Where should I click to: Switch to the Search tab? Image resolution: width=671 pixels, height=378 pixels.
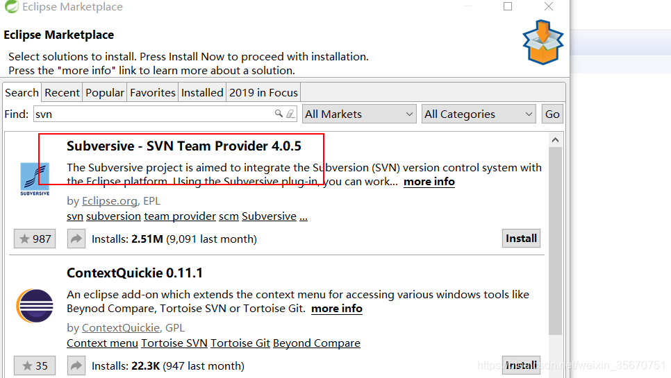click(x=22, y=93)
